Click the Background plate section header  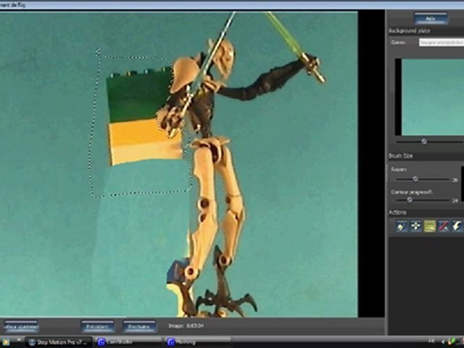point(409,31)
